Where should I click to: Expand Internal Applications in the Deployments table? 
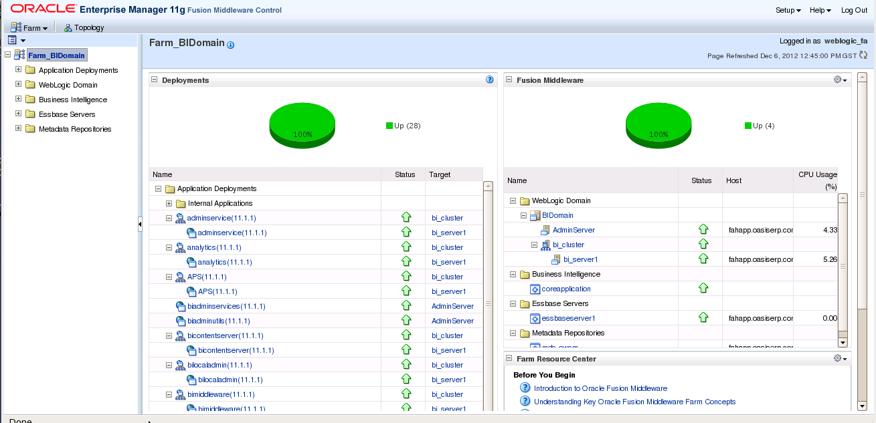(x=170, y=203)
